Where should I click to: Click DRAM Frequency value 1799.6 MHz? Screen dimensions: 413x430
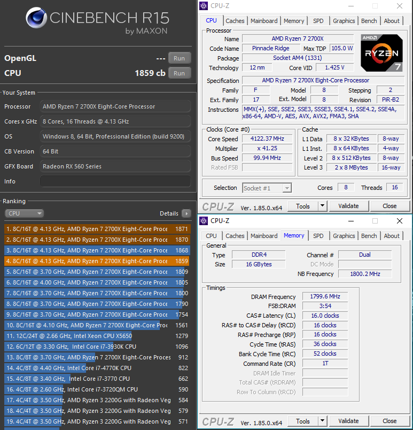tap(325, 296)
